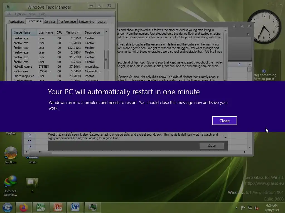Sort processes by CPU column header
The width and height of the screenshot is (285, 213).
click(x=59, y=32)
